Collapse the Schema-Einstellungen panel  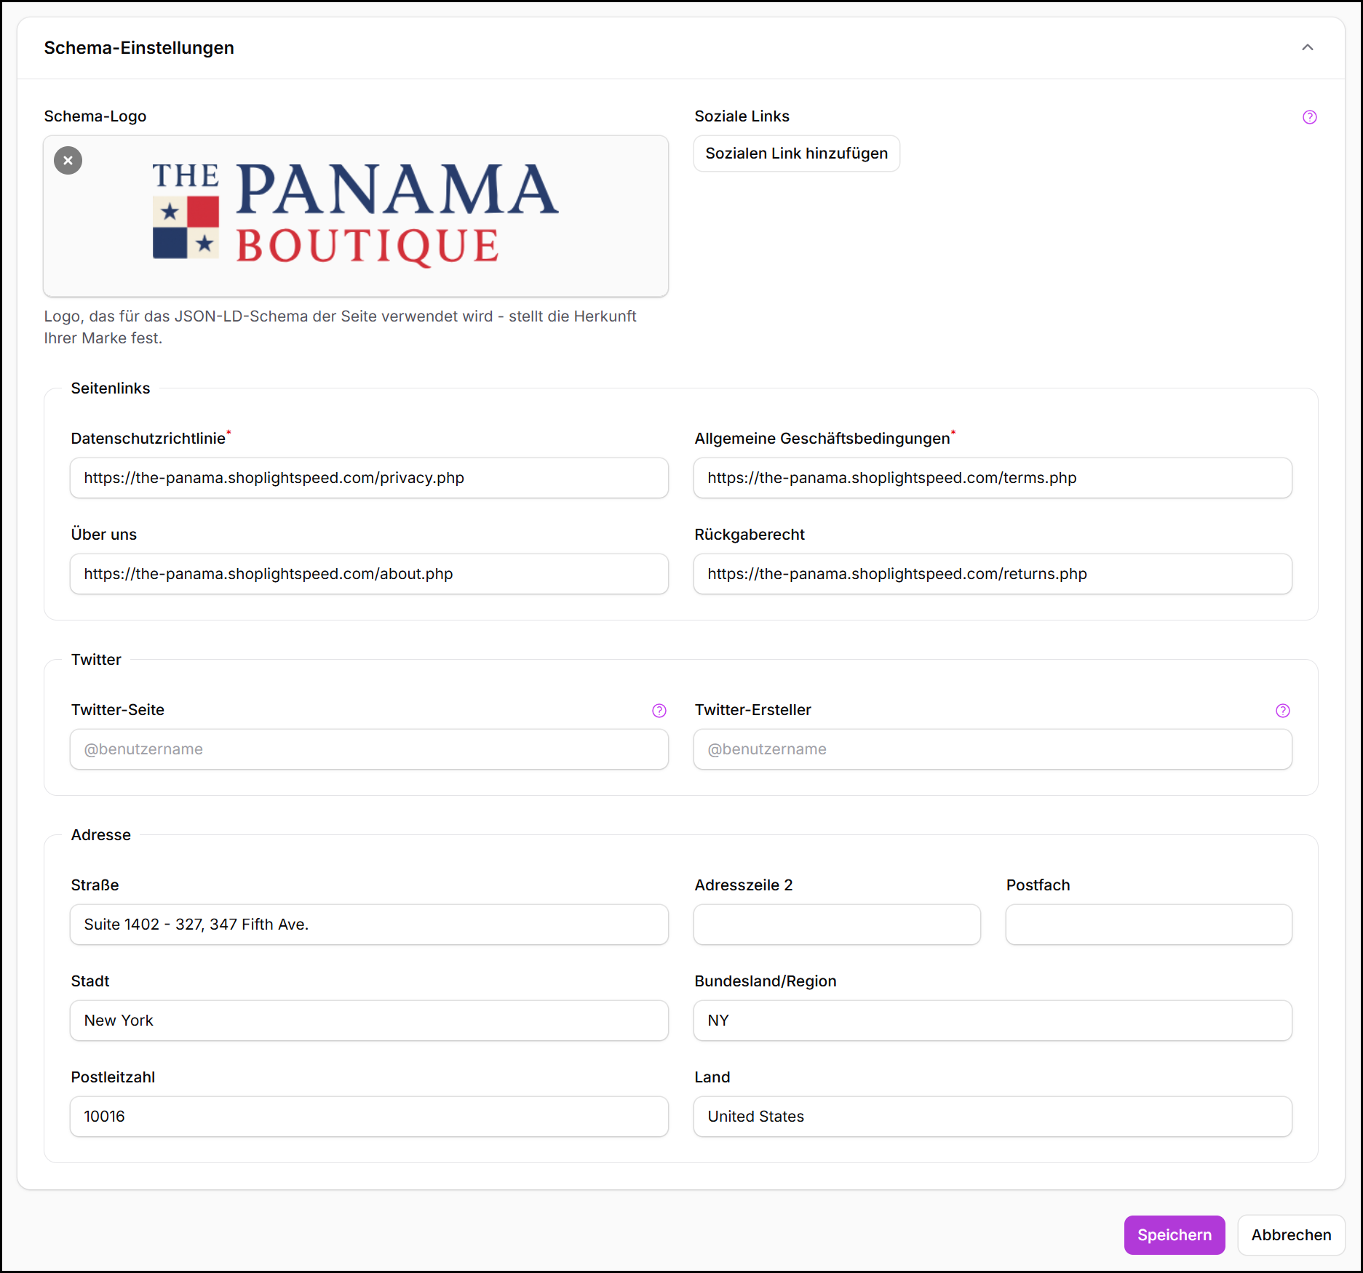pos(1307,48)
